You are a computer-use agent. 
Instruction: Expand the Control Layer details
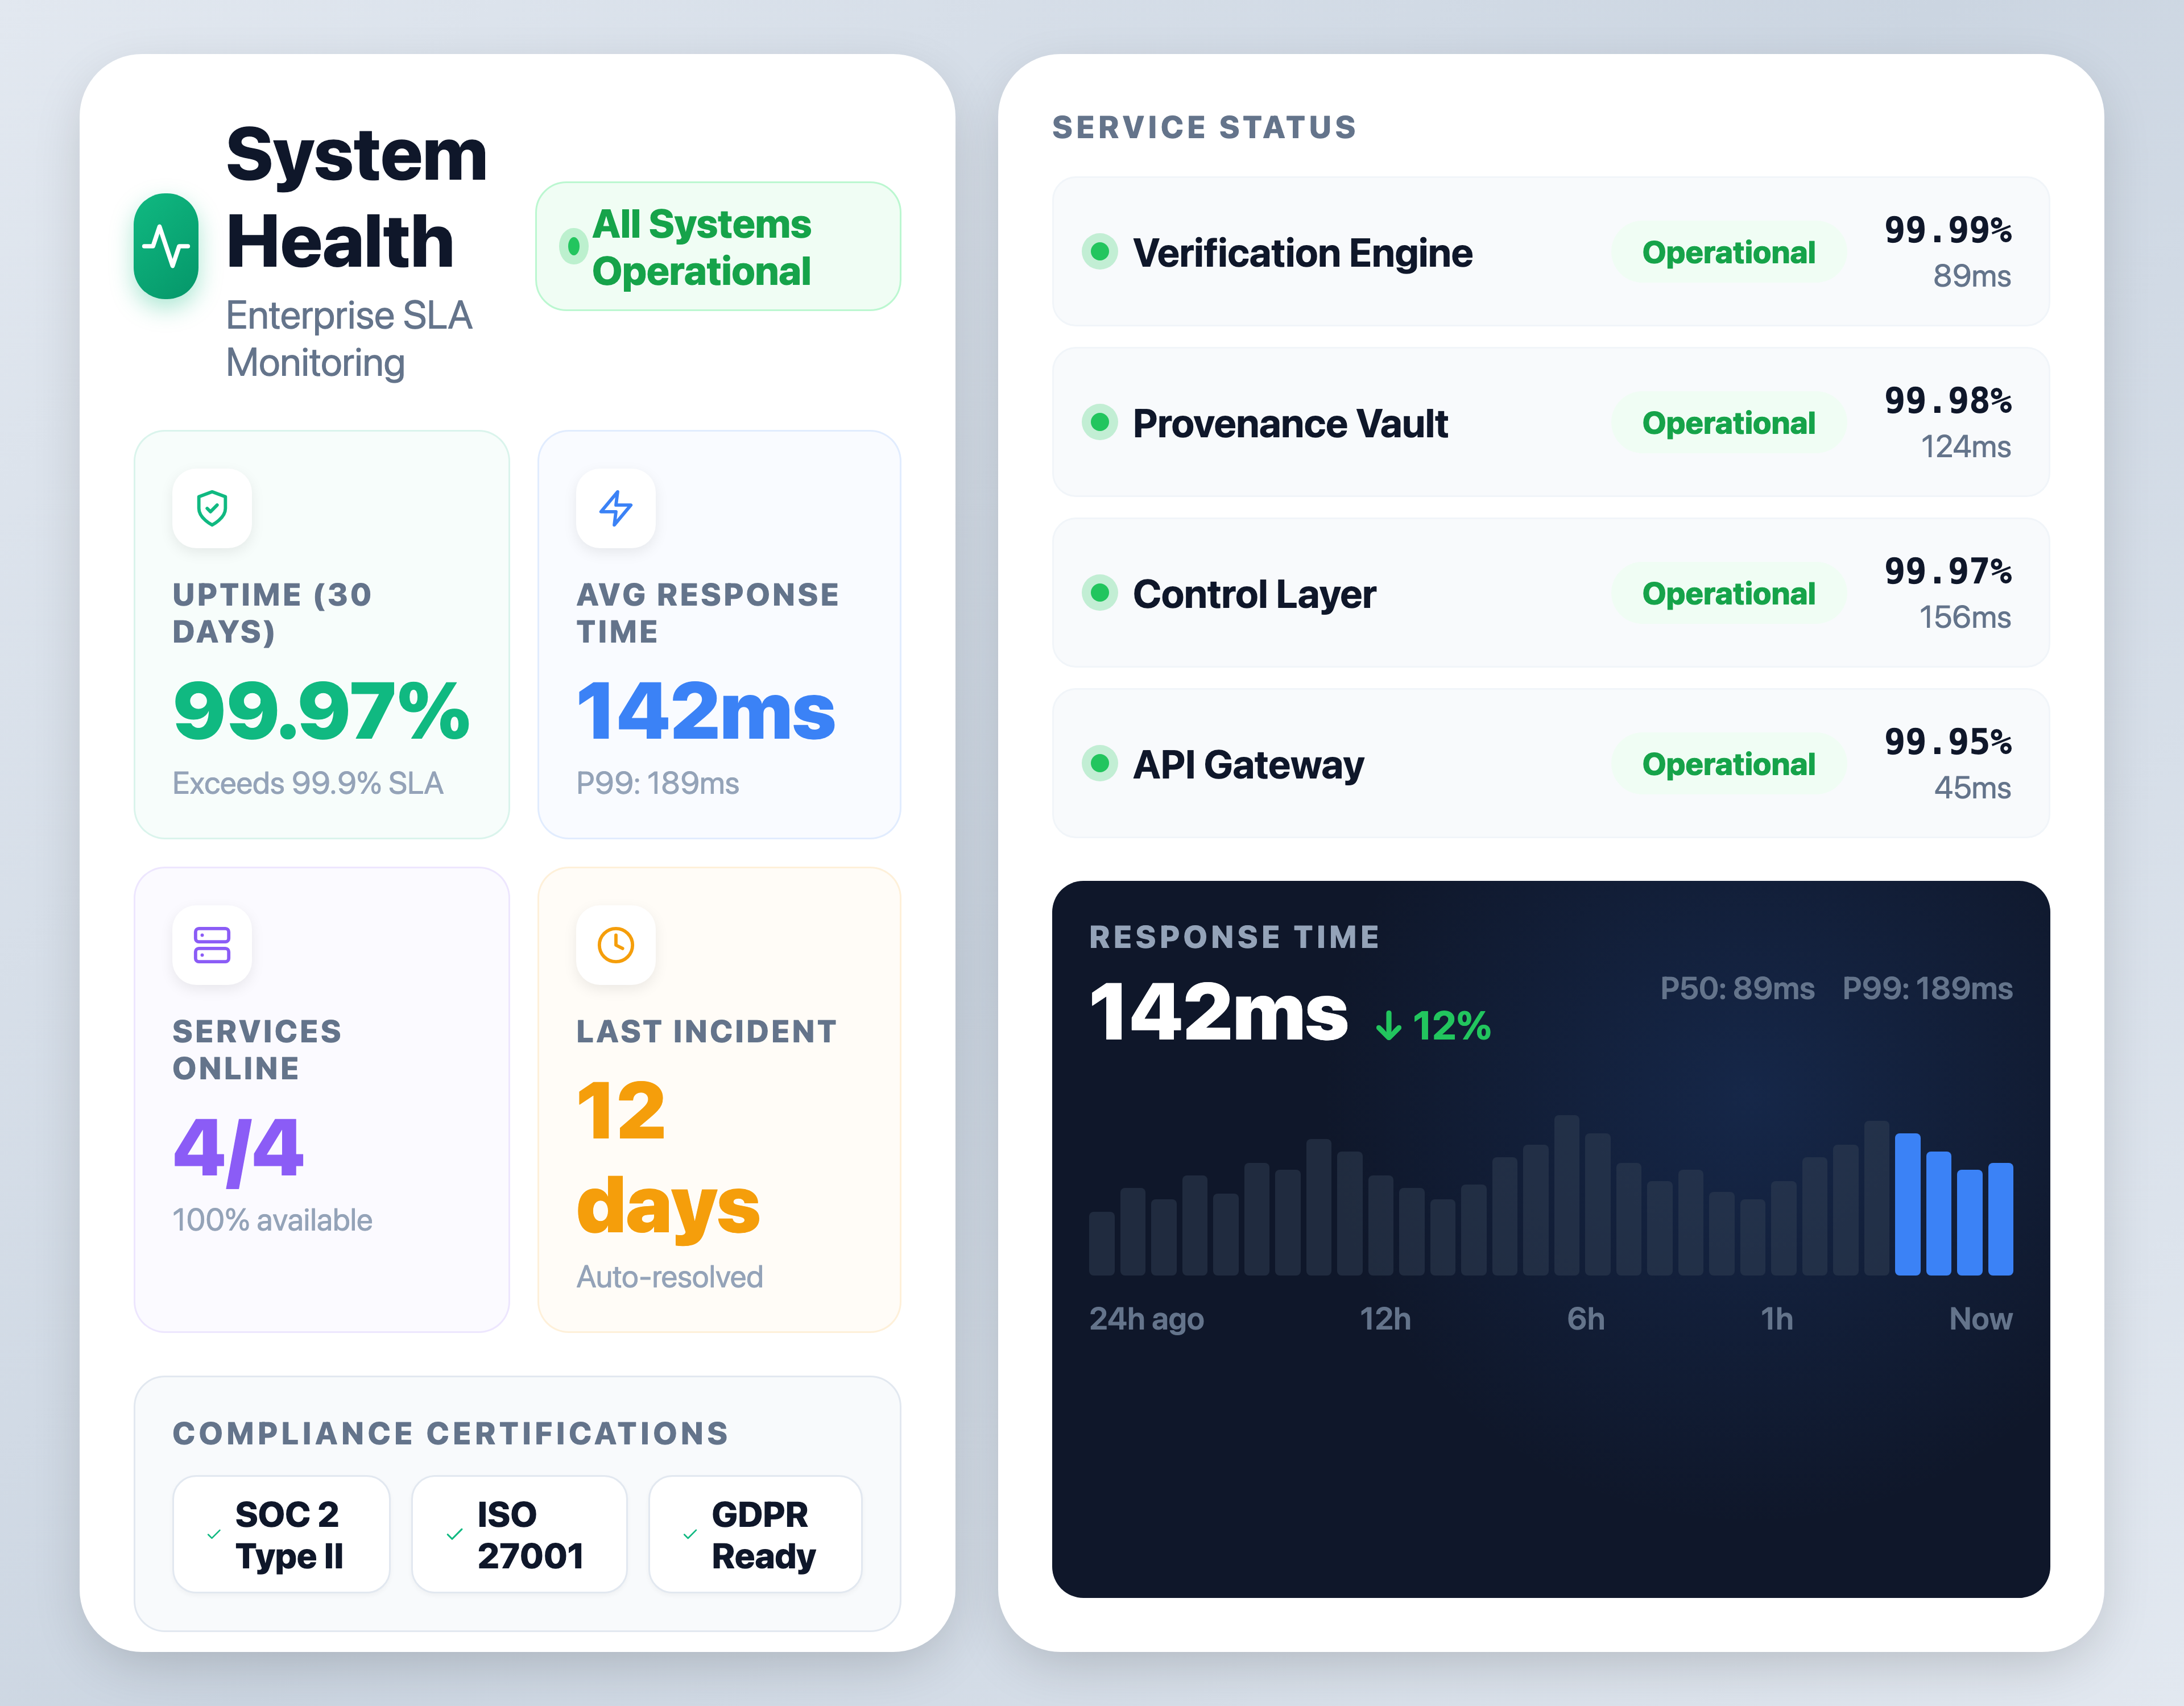click(1550, 593)
